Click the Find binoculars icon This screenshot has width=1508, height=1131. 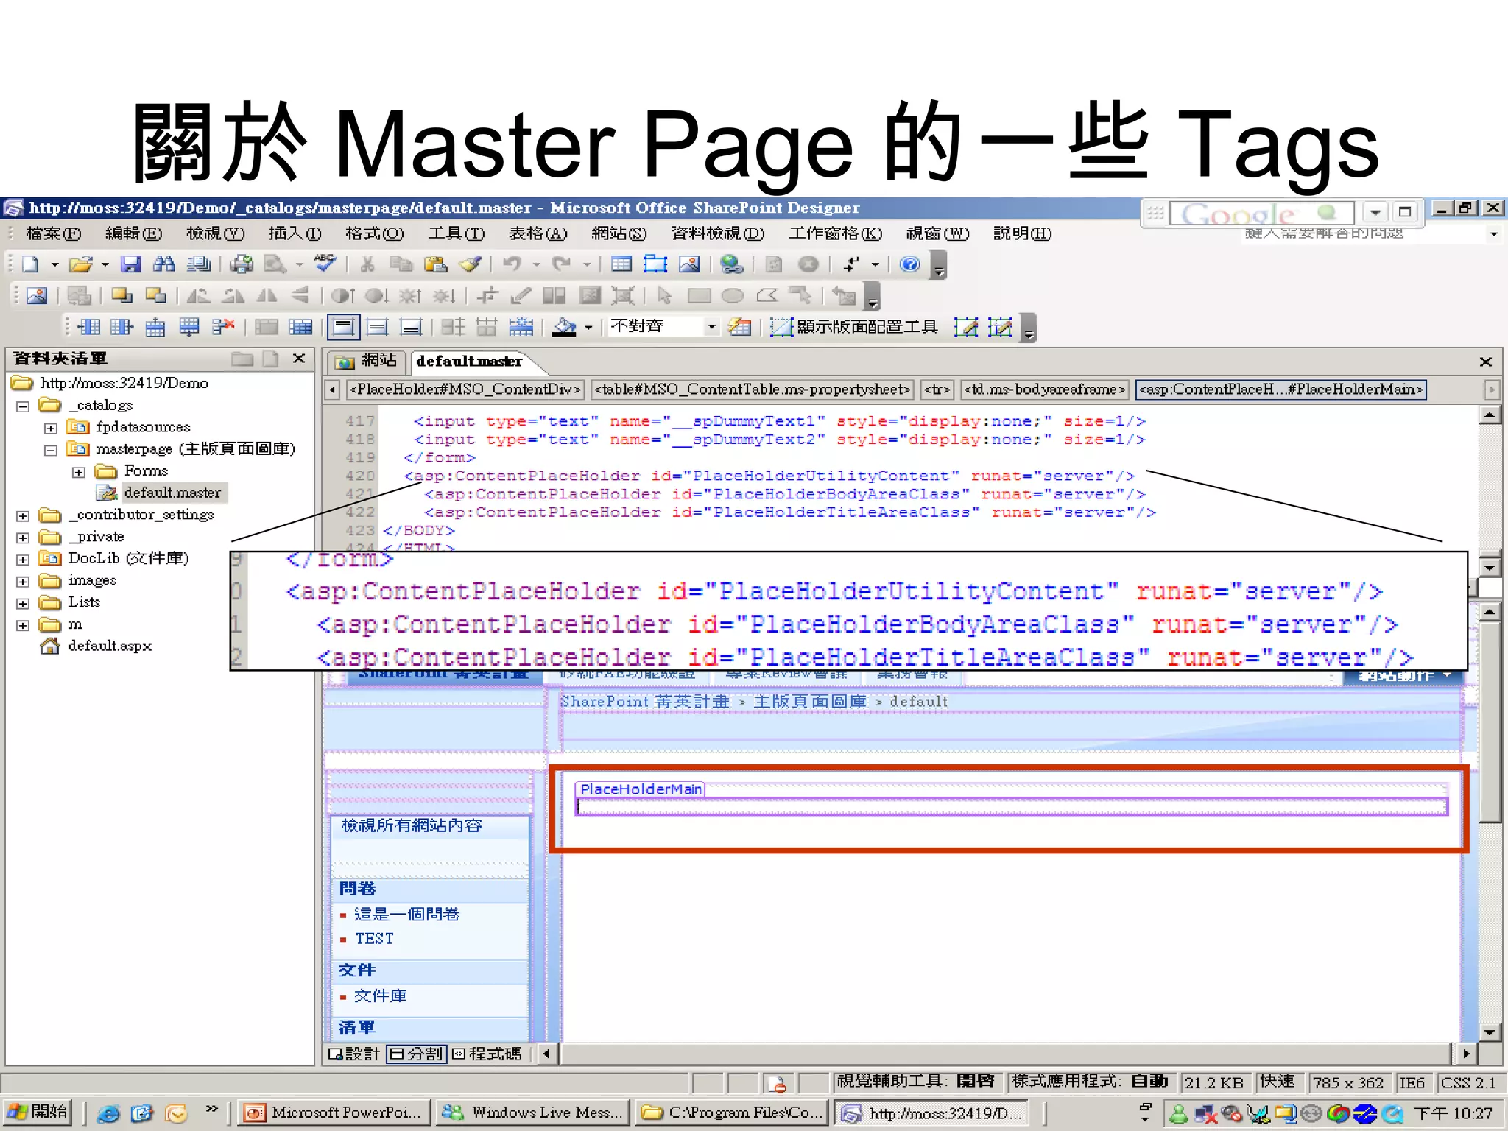pos(164,264)
